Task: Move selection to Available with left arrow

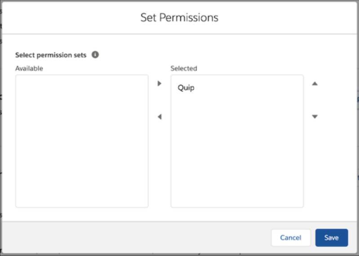Action: [x=159, y=117]
